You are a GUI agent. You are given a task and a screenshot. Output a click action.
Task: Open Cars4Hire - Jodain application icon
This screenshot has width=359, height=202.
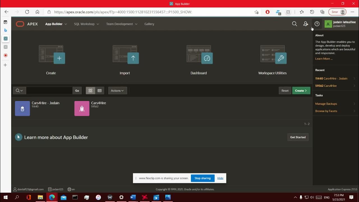point(22,109)
